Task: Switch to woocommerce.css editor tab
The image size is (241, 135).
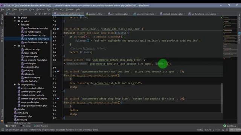Action: (145, 14)
